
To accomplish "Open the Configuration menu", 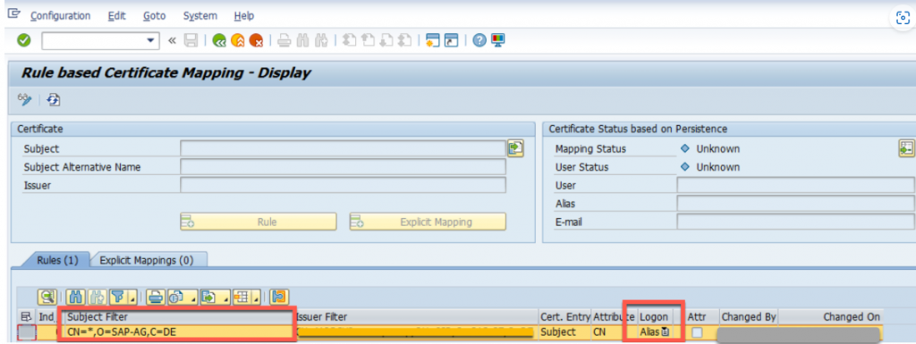I will [61, 16].
